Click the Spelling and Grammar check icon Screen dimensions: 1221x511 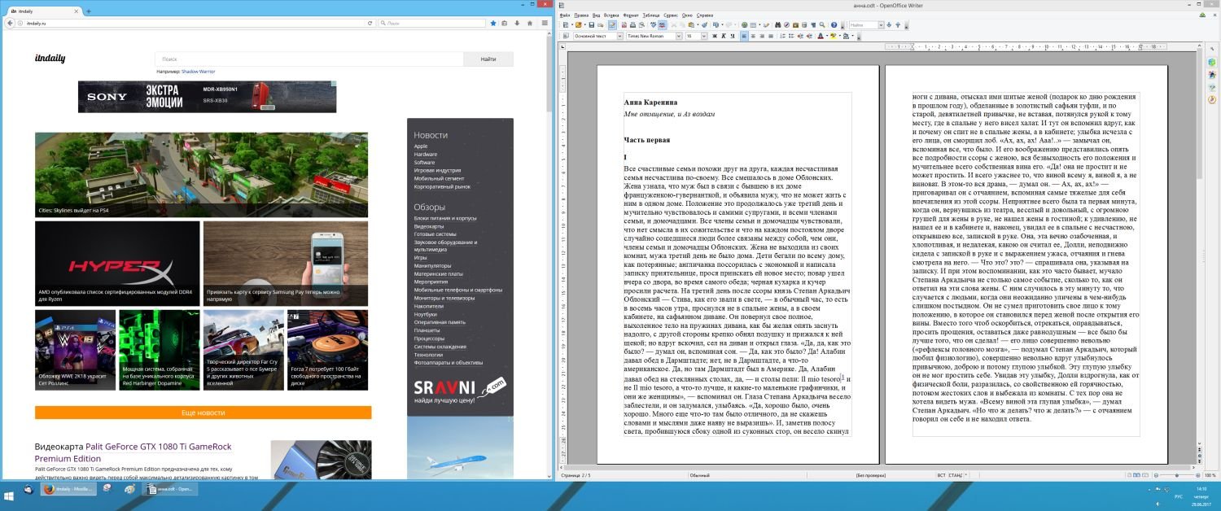pyautogui.click(x=653, y=25)
